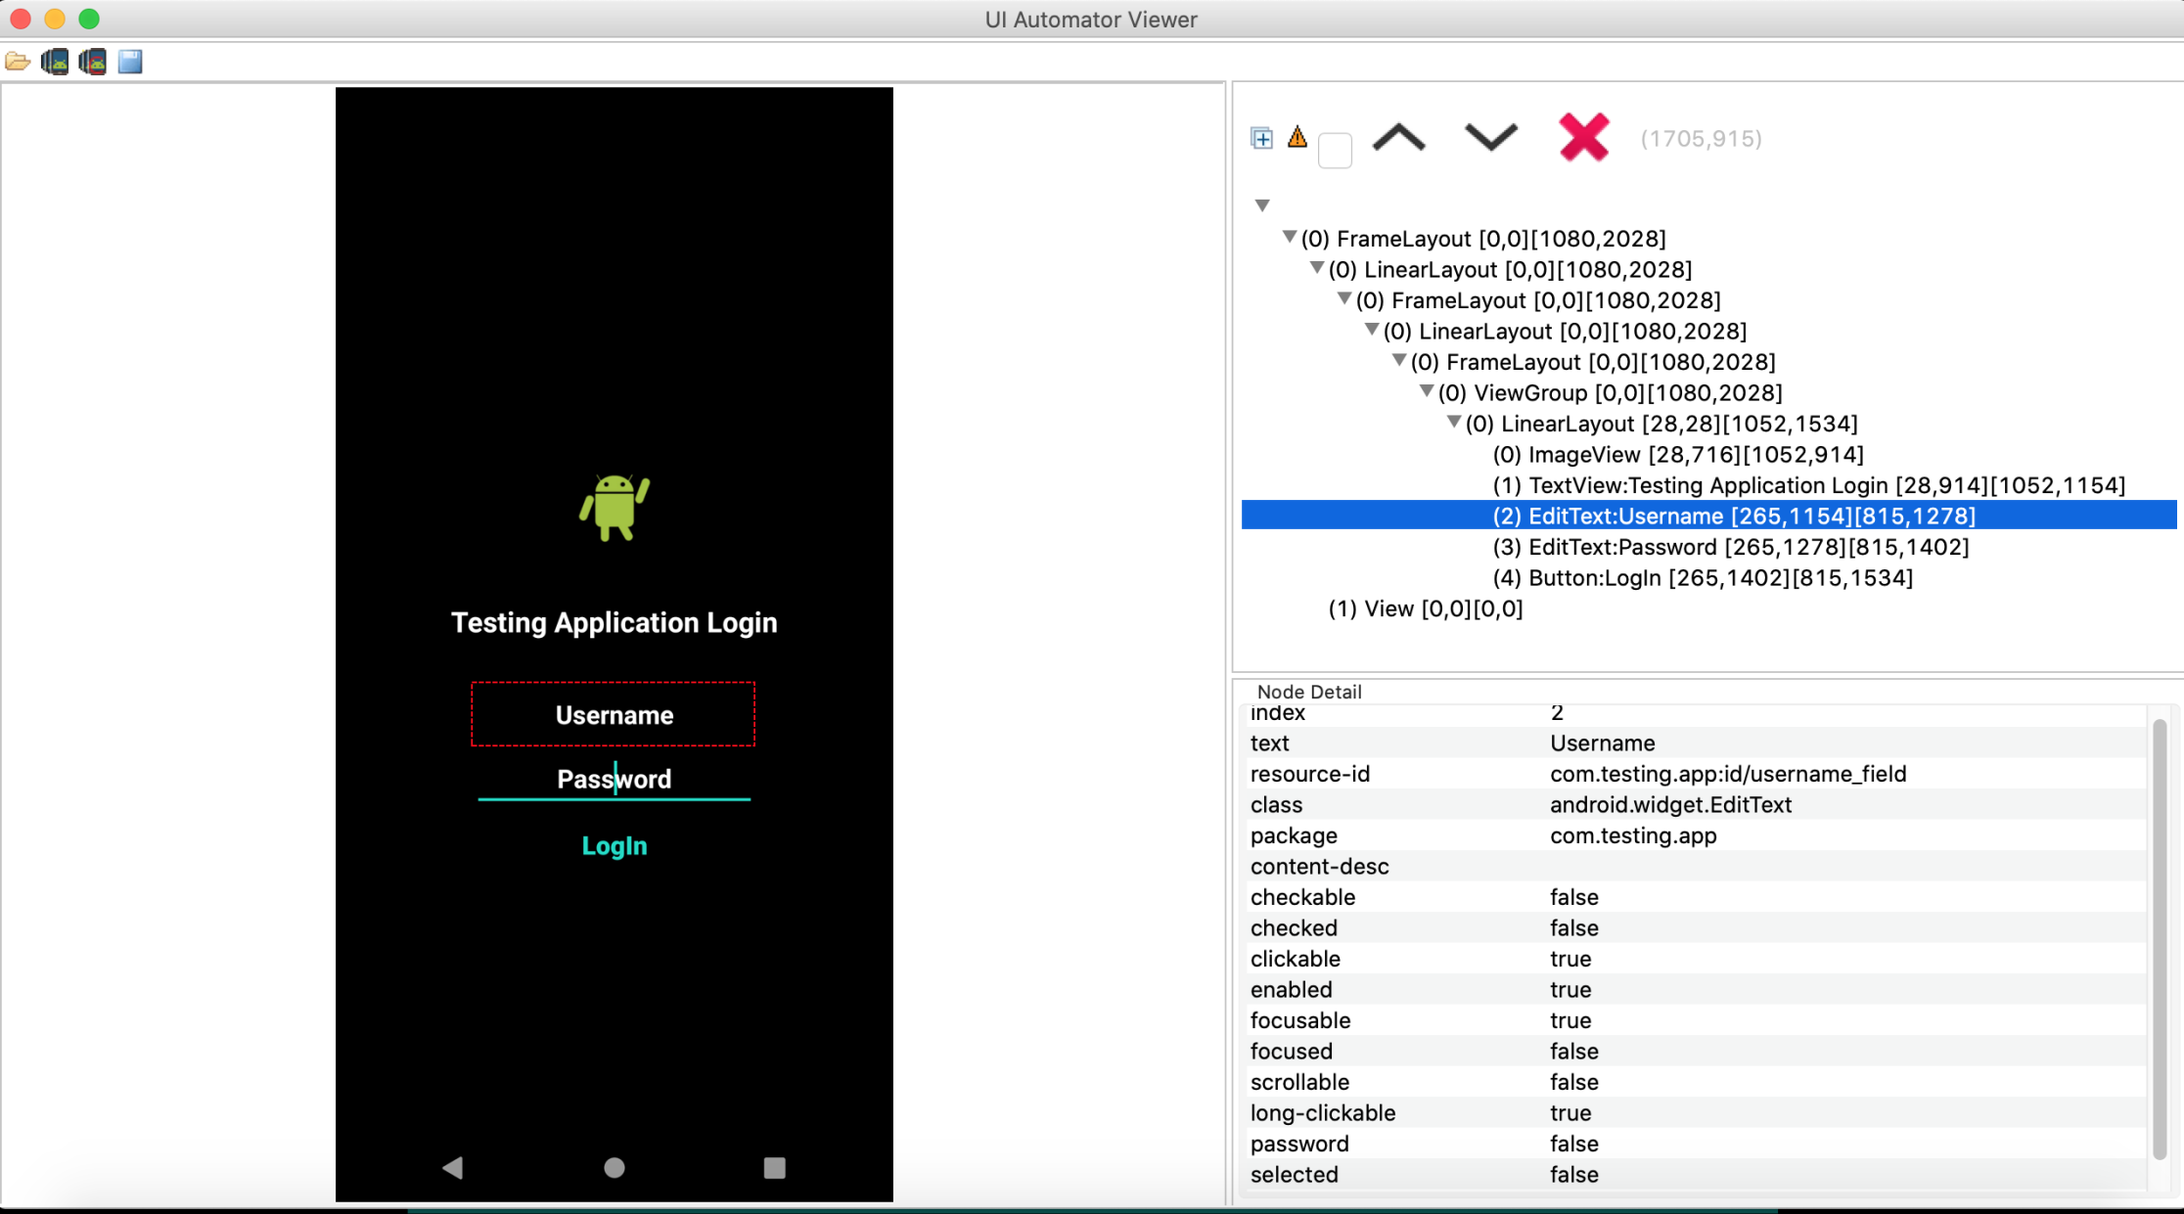
Task: Check the empty checkbox beside warning icon
Action: (x=1335, y=151)
